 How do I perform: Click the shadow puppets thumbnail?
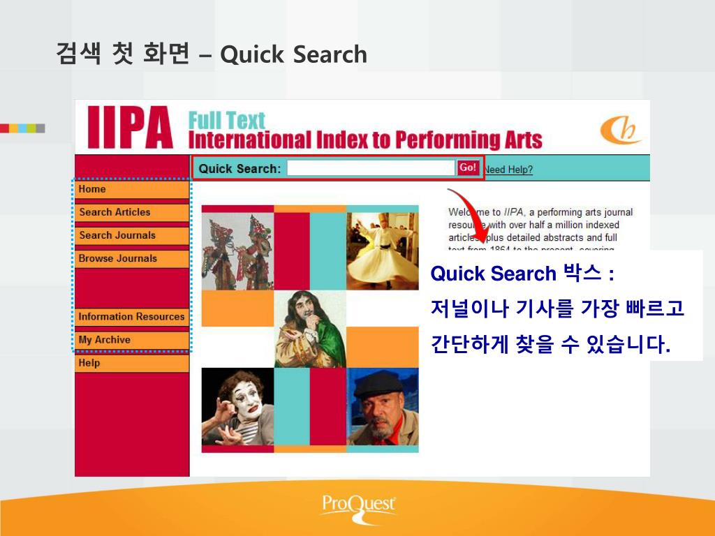click(x=237, y=251)
